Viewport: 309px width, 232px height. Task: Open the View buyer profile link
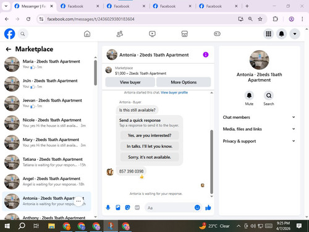point(174,93)
